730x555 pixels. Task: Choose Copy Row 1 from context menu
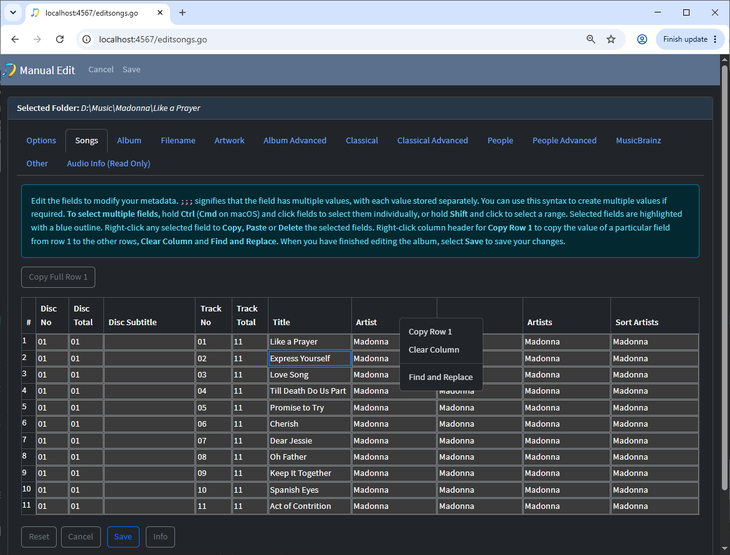(441, 332)
